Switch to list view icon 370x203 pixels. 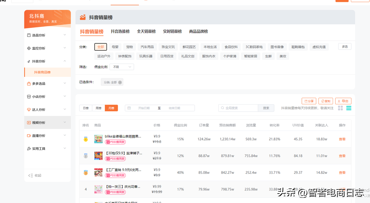[349, 108]
